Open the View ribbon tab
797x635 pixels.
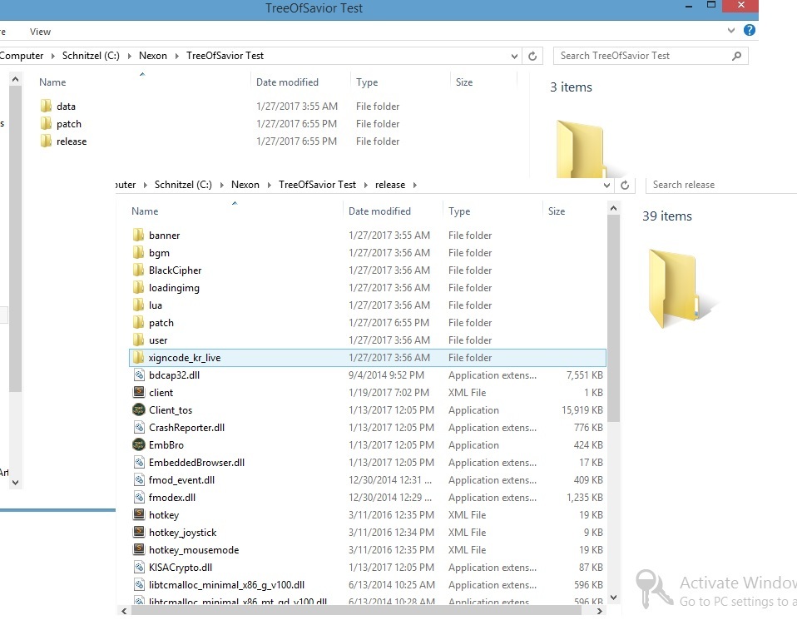click(x=40, y=32)
